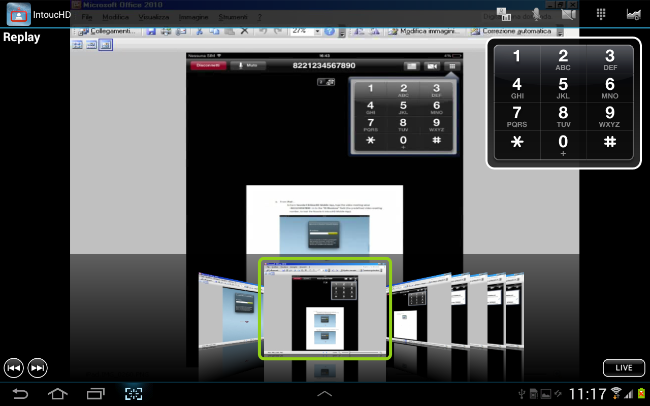
Task: Switch to thumbnail view icon in Office
Action: tap(77, 45)
